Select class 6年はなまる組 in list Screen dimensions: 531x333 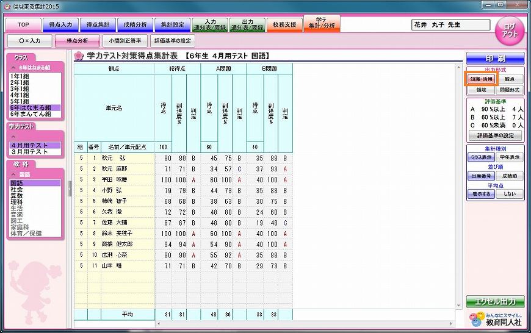point(35,107)
